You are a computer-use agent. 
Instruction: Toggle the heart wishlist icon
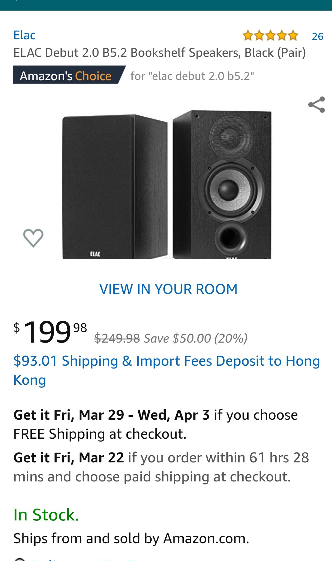pos(33,238)
